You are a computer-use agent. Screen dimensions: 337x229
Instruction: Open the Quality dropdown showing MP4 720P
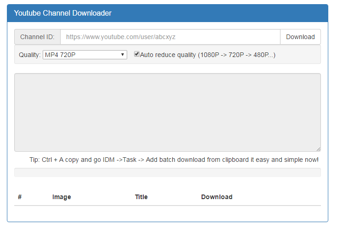point(85,55)
